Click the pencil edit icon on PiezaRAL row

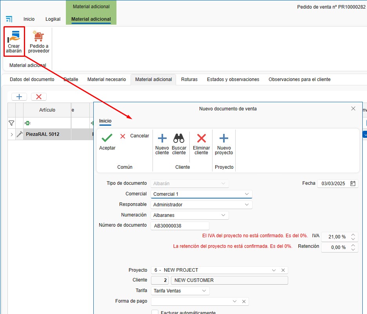tap(20, 134)
